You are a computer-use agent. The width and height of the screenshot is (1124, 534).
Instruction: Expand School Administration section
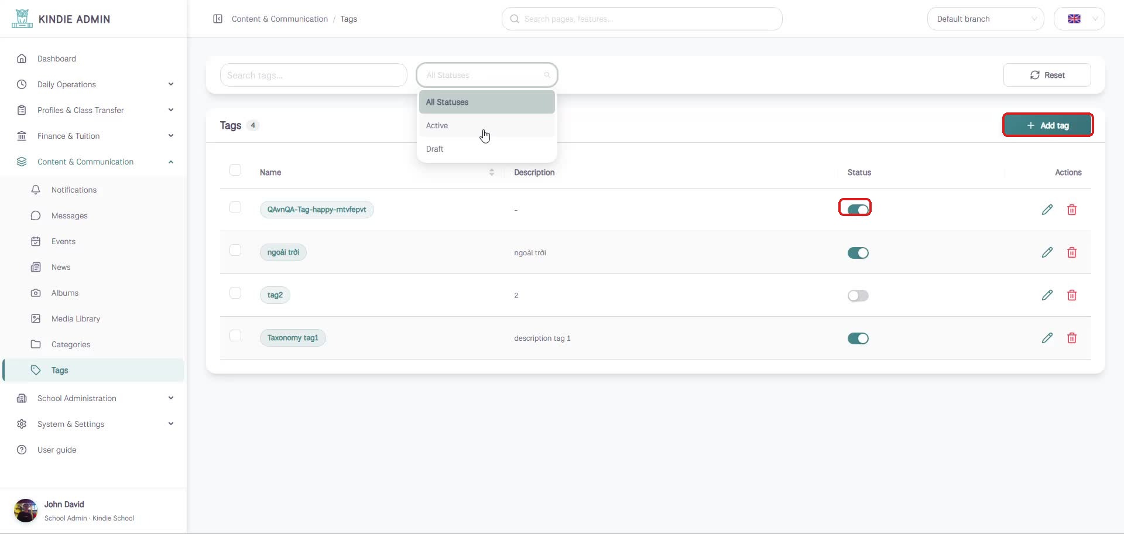(x=94, y=398)
